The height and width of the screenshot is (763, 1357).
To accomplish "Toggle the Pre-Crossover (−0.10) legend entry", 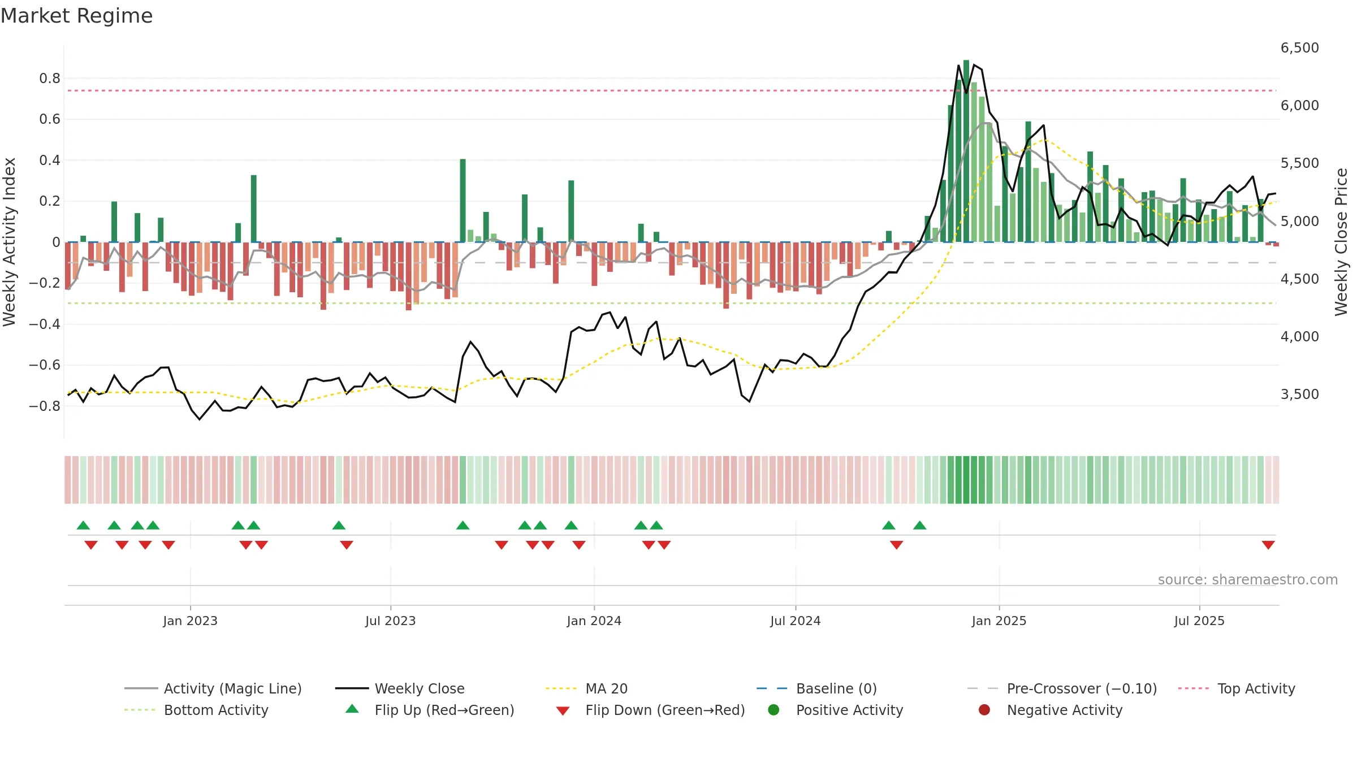I will tap(1062, 688).
